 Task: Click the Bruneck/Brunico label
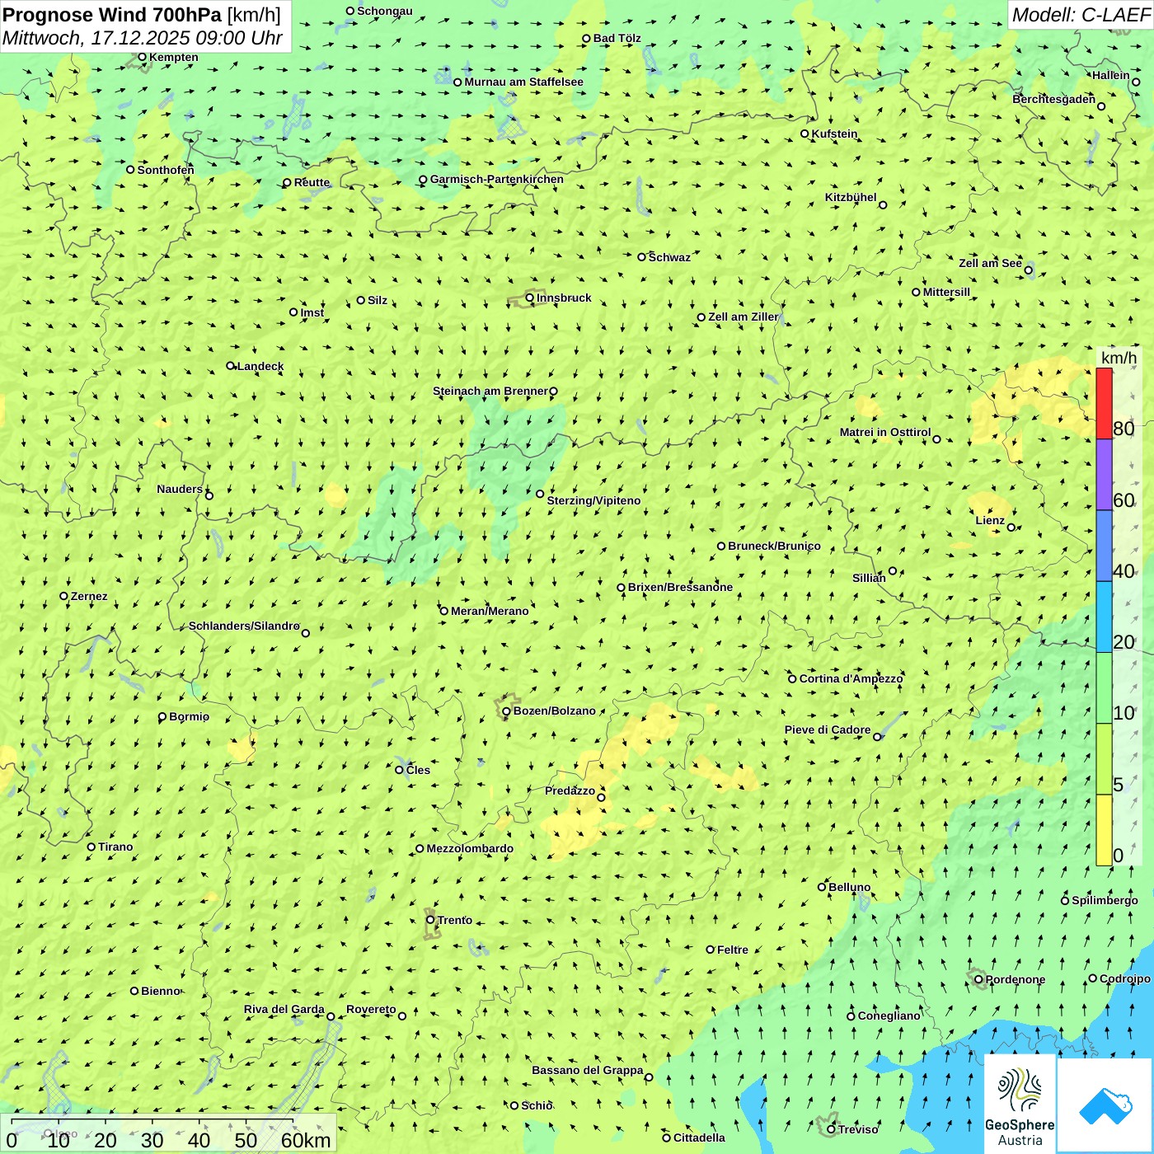pyautogui.click(x=774, y=546)
